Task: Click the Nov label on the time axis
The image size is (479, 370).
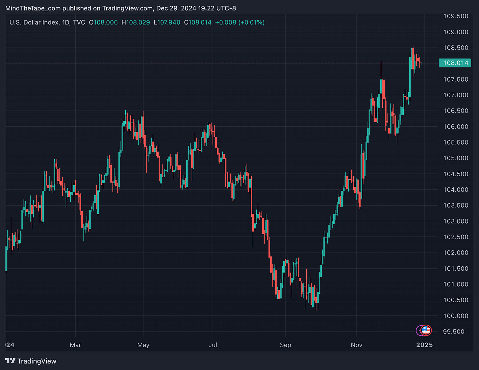Action: 357,345
